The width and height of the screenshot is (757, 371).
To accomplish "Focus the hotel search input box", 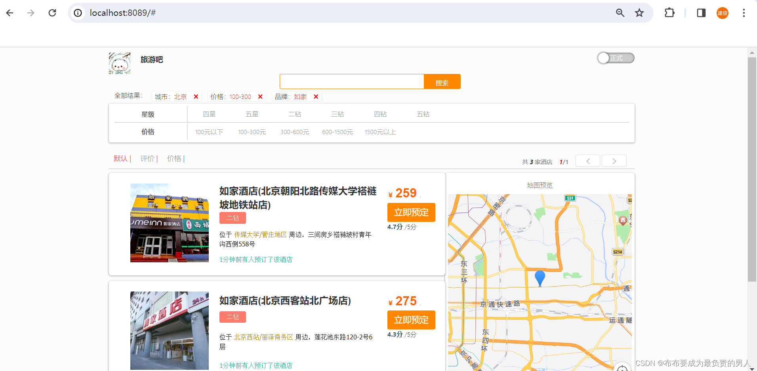I will click(352, 81).
